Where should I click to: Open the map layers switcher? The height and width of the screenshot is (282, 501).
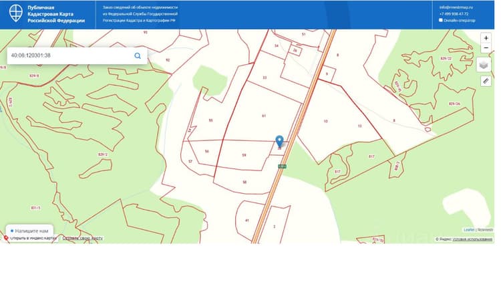point(484,65)
